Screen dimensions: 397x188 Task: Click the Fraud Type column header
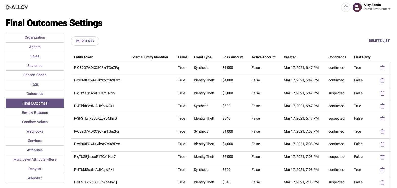click(203, 57)
